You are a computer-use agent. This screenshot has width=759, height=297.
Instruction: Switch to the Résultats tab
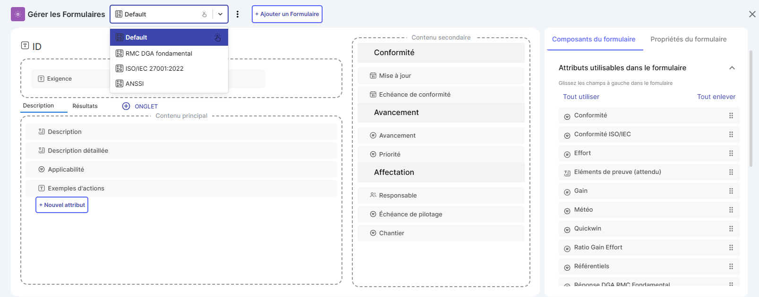85,106
